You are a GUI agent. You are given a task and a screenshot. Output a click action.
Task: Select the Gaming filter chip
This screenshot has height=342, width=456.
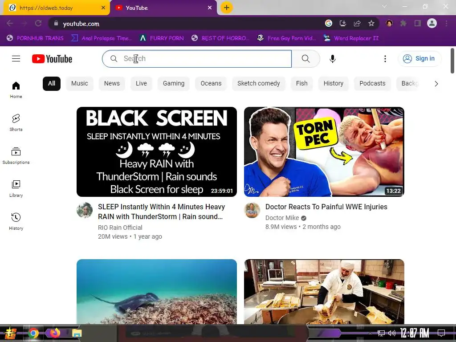tap(174, 83)
